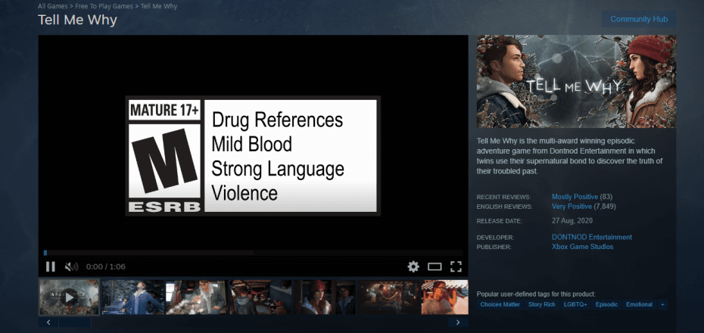Unmute the trailer audio
This screenshot has height=333, width=704.
(71, 266)
